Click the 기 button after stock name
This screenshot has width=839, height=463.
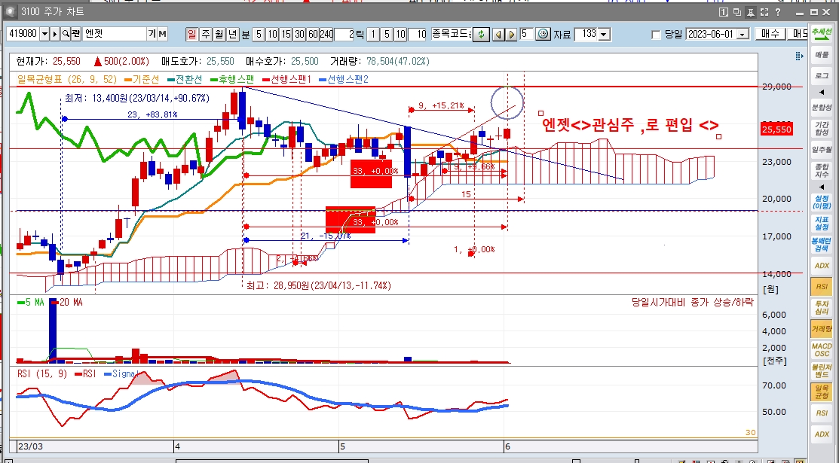(x=152, y=34)
